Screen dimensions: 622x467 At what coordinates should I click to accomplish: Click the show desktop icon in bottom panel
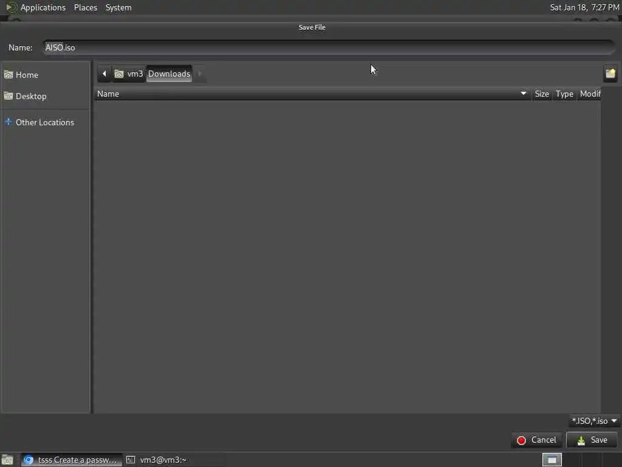(x=7, y=460)
